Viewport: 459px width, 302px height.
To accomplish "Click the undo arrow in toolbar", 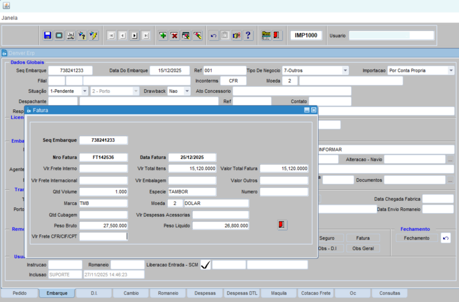I will [214, 35].
